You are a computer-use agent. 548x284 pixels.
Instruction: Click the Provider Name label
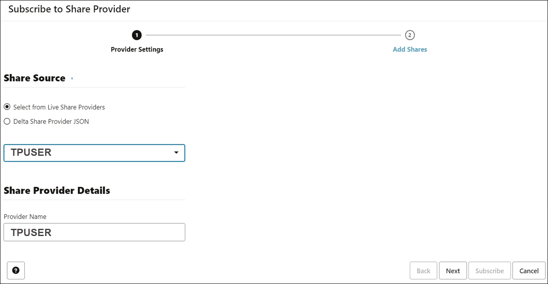tap(25, 217)
